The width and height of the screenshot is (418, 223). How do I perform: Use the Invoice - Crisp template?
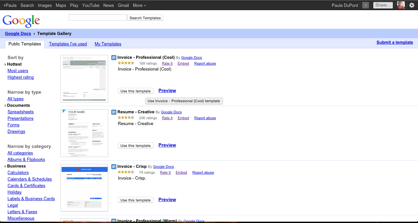[136, 200]
